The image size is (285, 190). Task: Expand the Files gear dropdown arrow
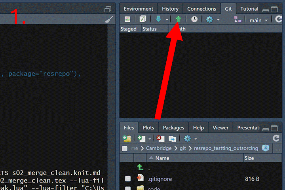[196, 139]
